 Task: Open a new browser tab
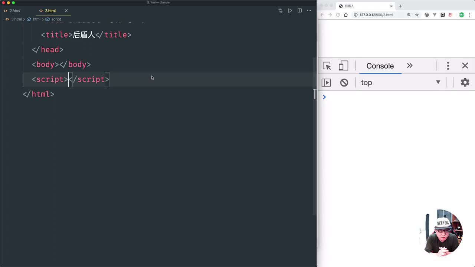[x=400, y=6]
